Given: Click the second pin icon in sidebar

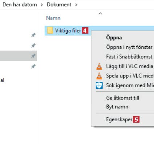Looking at the screenshot, I should (x=33, y=46).
